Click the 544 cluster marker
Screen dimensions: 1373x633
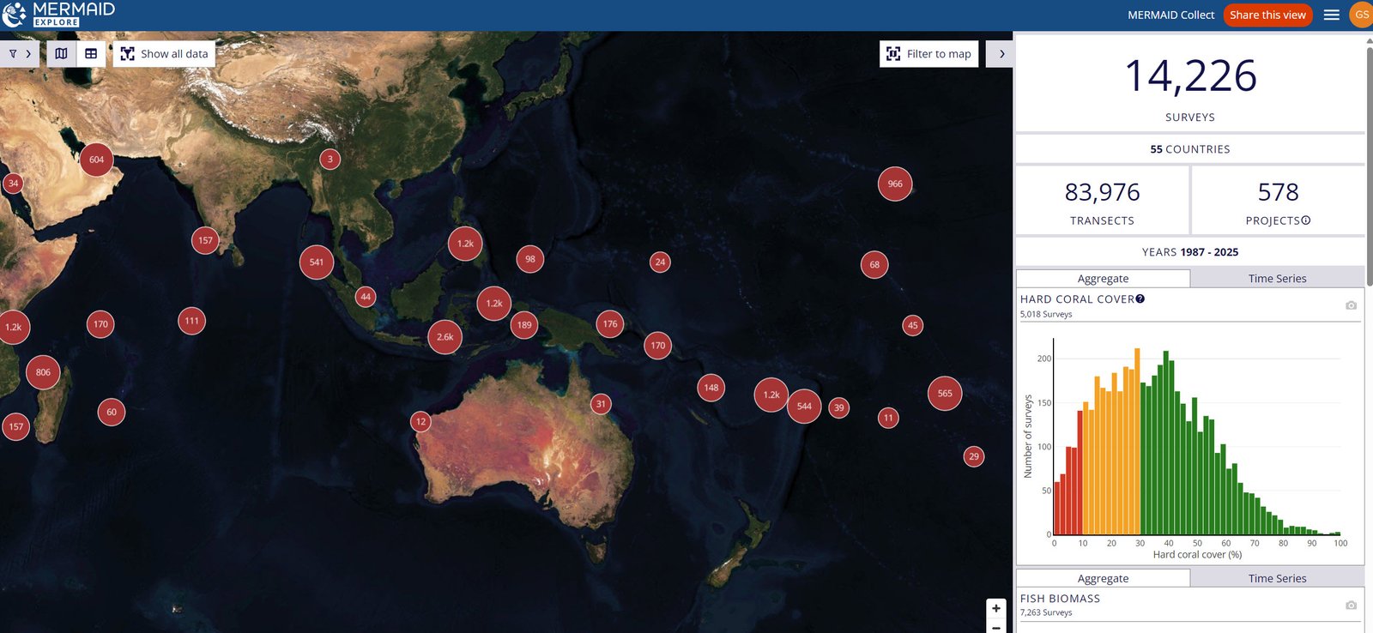click(804, 407)
